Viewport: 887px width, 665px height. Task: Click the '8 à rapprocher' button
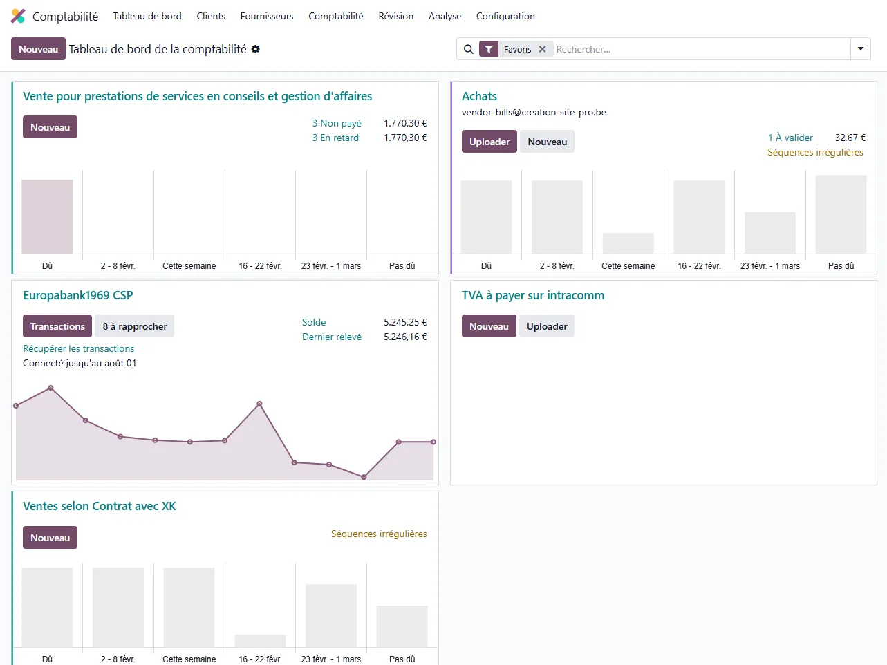[x=134, y=326]
